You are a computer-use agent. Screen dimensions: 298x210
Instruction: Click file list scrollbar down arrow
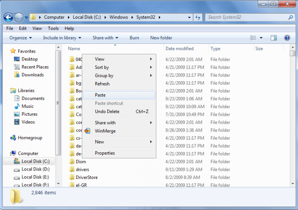[293, 184]
